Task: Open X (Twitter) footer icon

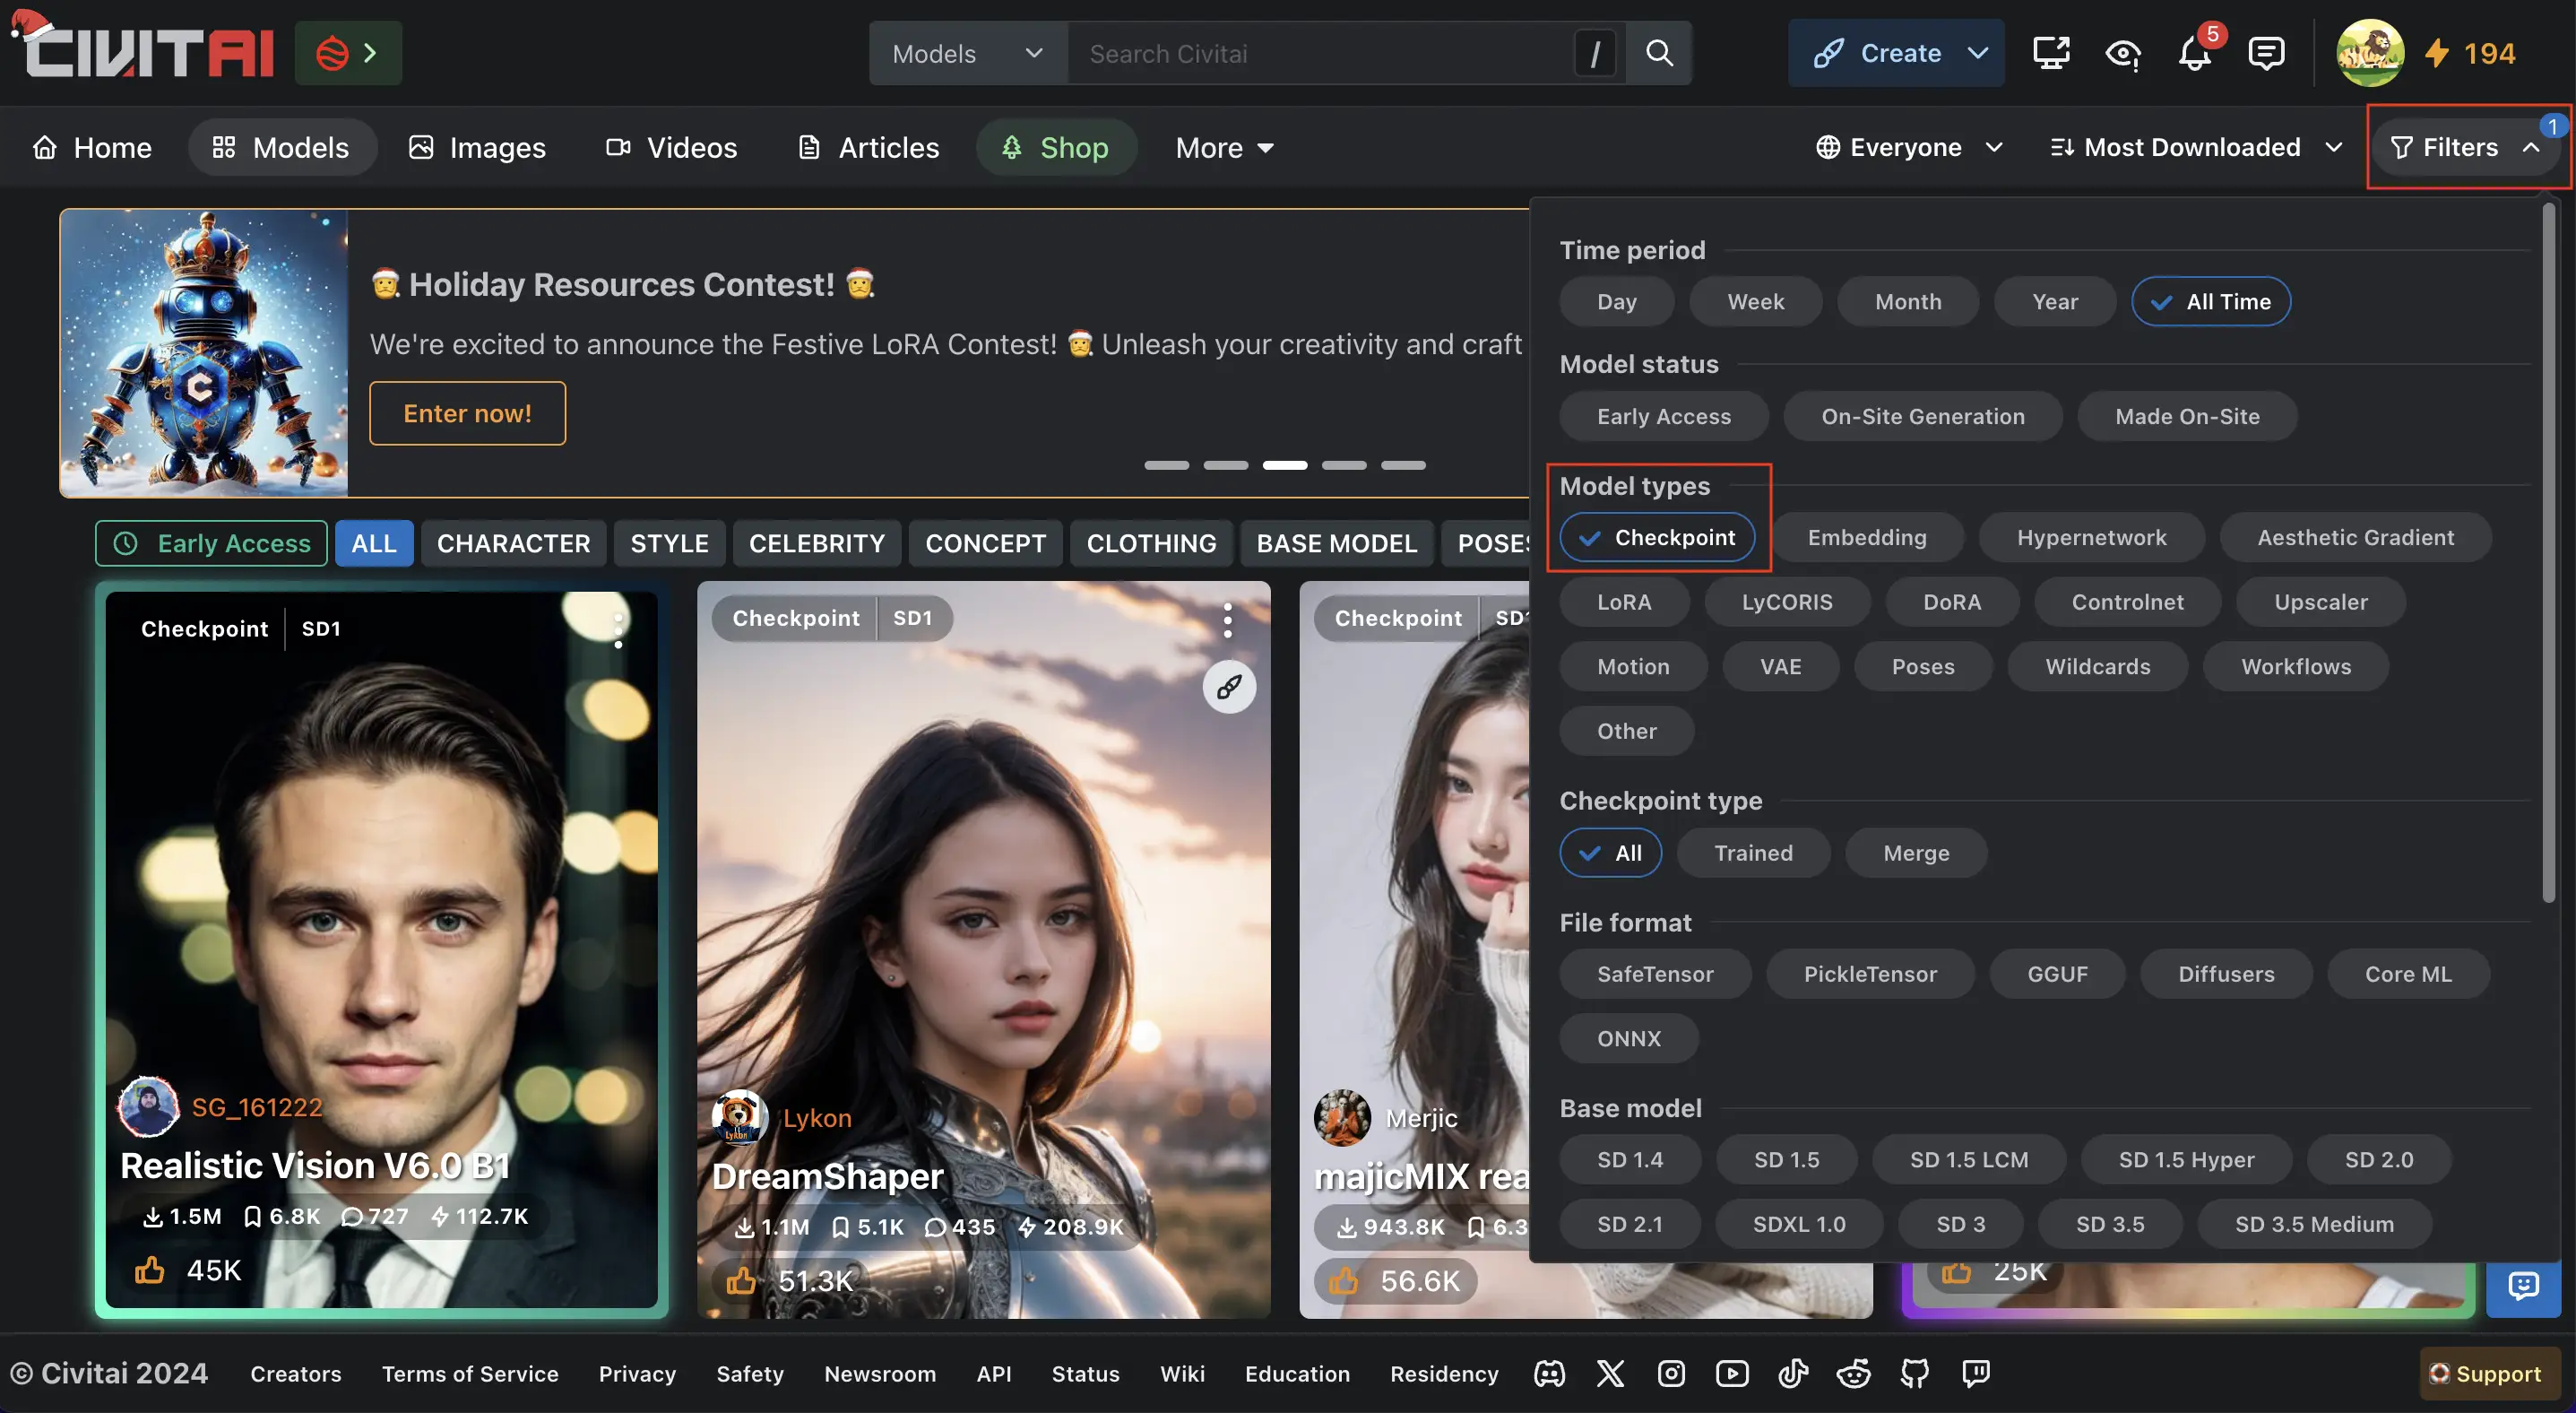Action: tap(1610, 1373)
